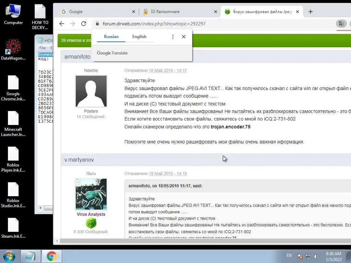Click the Chrome forward arrow

coord(73,24)
